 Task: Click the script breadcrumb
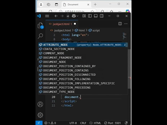click(94, 30)
